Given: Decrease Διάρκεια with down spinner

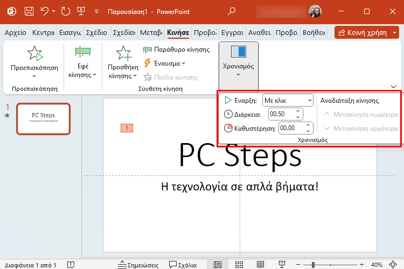Looking at the screenshot, I should (298, 117).
